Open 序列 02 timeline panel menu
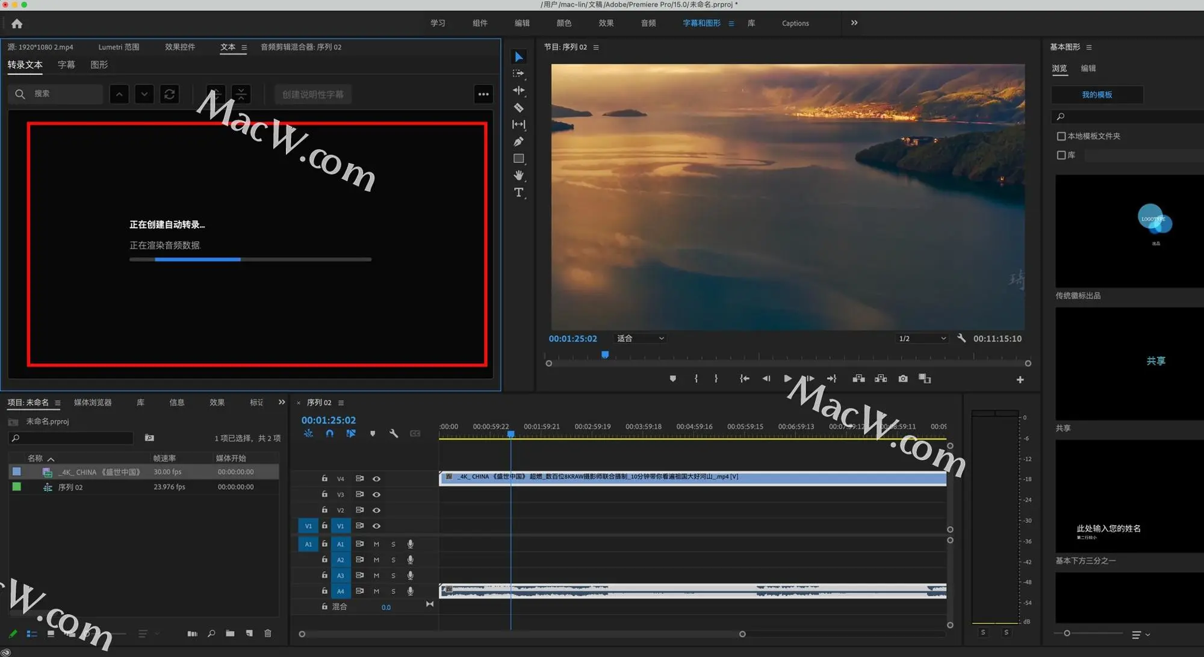The image size is (1204, 657). tap(341, 403)
